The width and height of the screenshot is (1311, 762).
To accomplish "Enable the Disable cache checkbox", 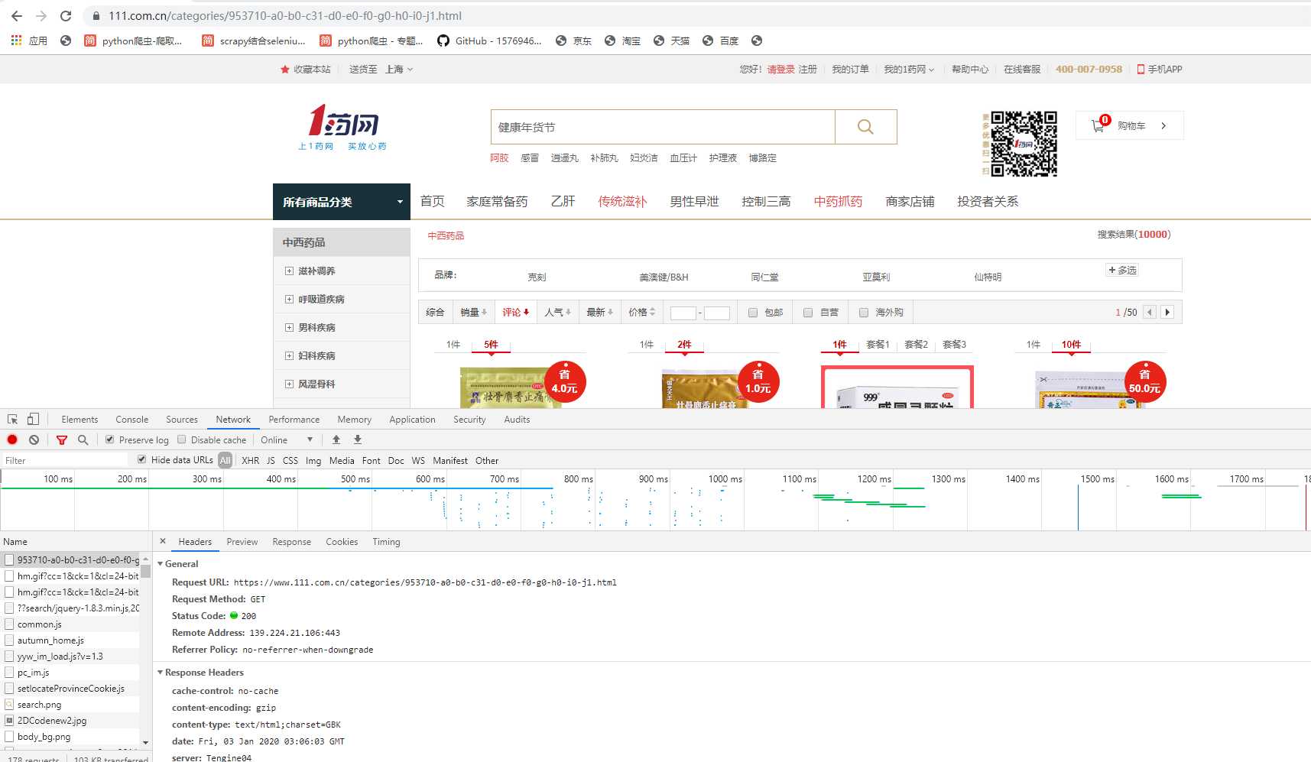I will pyautogui.click(x=182, y=439).
